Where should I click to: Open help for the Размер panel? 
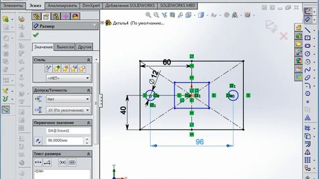pyautogui.click(x=94, y=26)
